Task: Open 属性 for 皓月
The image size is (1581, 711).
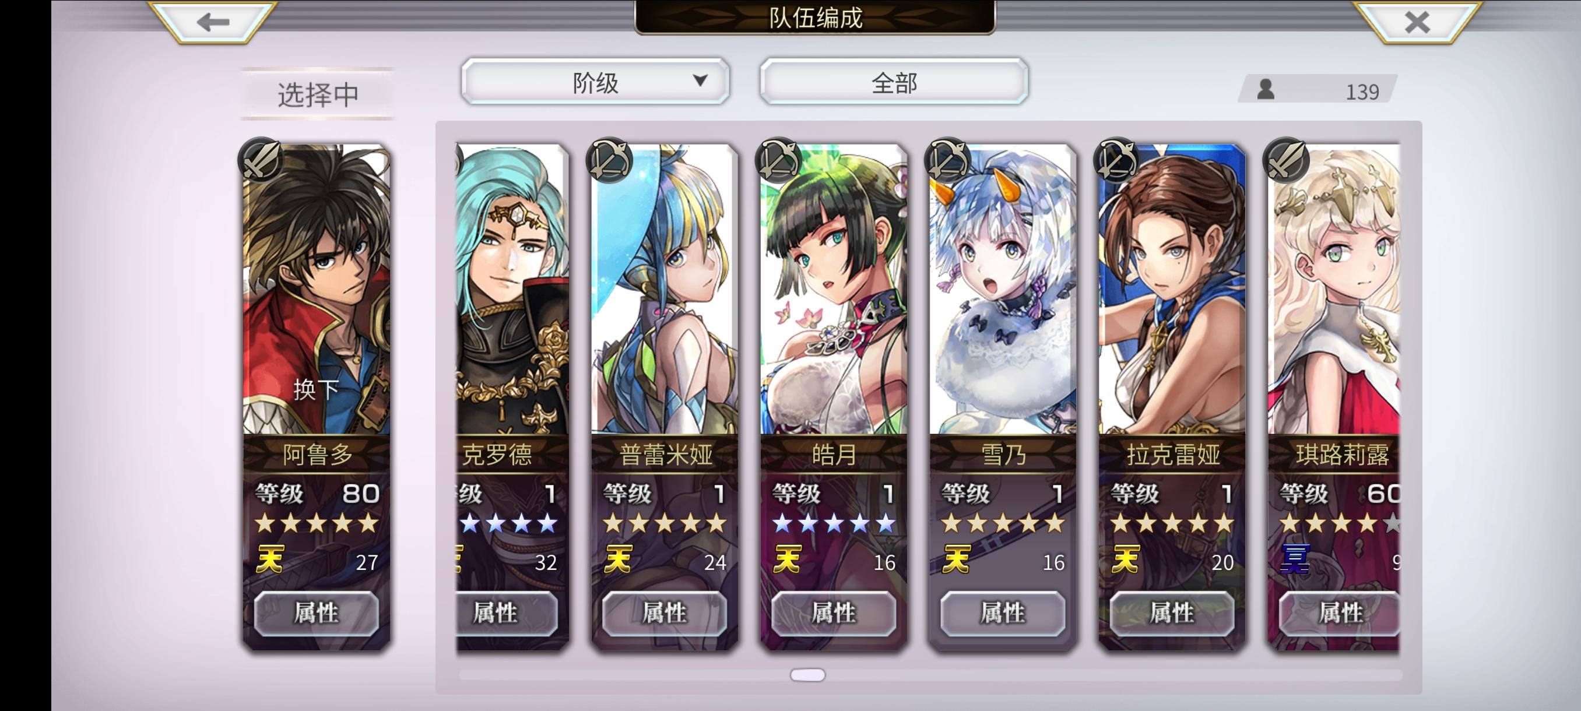Action: 834,613
